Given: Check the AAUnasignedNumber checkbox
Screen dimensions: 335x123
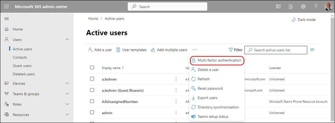Looking at the screenshot, I should (x=92, y=101).
